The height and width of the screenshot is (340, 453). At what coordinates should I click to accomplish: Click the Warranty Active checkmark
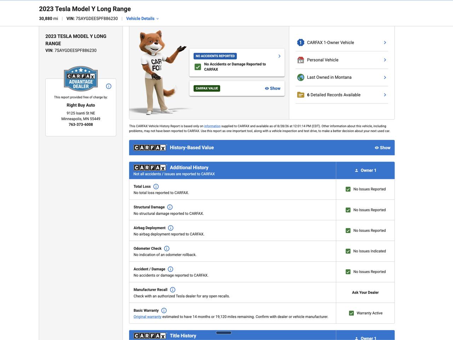tap(351, 313)
